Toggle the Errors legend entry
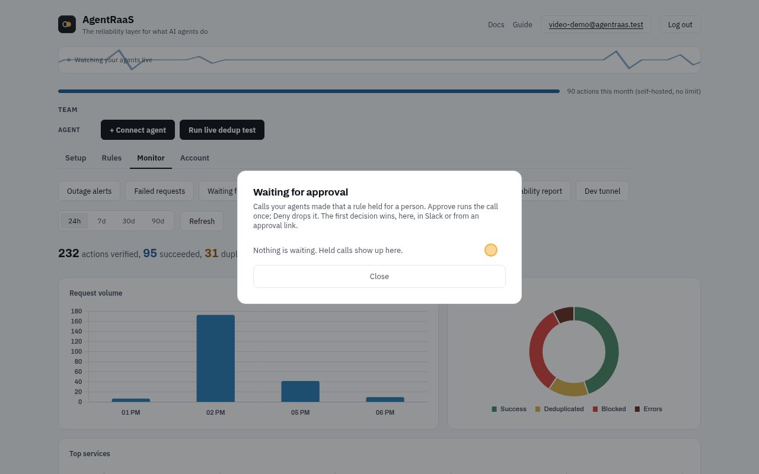This screenshot has width=759, height=474. pyautogui.click(x=648, y=409)
